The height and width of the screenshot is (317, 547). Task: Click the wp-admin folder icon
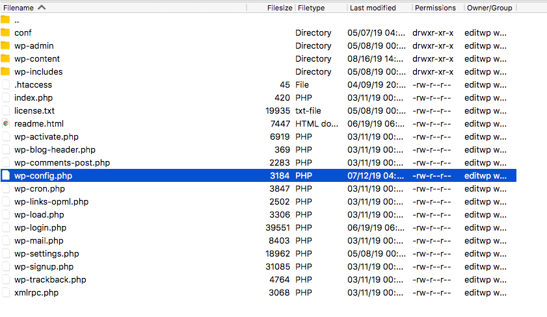pyautogui.click(x=6, y=45)
